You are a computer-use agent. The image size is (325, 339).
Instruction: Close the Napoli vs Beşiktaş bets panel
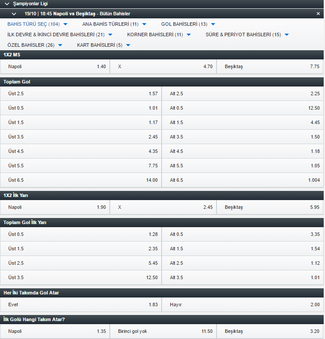318,14
